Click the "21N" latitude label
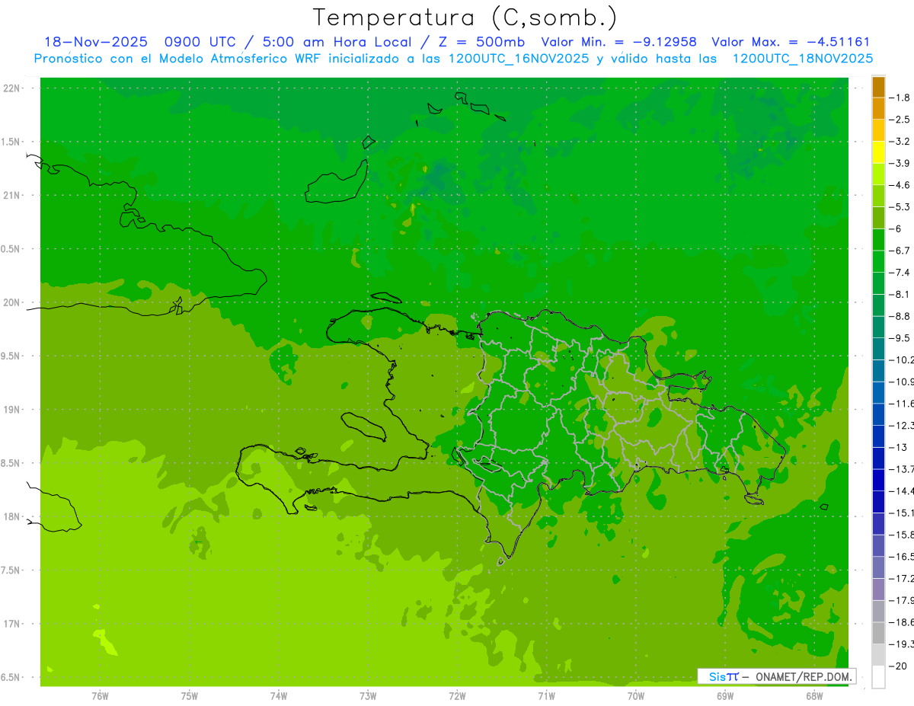Screen dimensions: 914x706 (13, 196)
